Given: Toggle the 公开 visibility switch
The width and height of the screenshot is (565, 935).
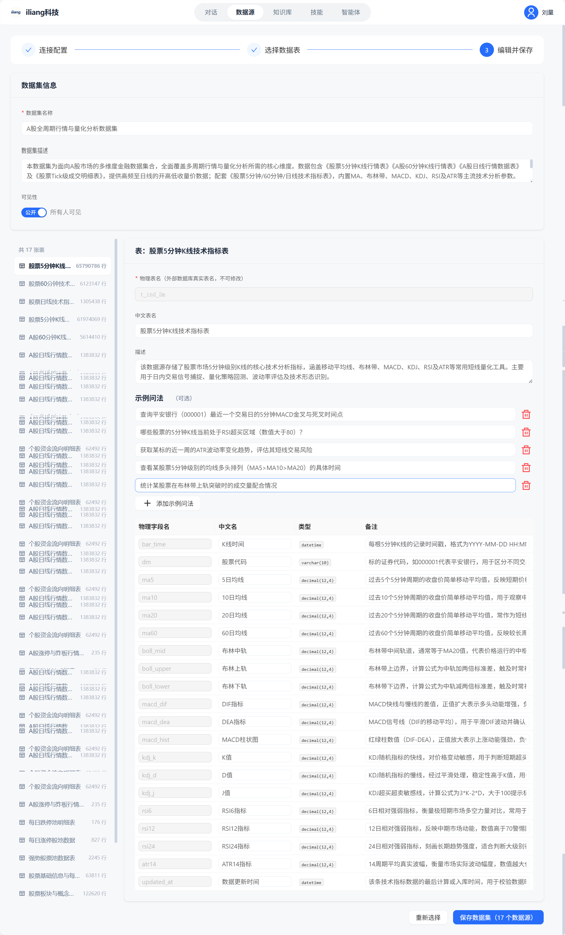Looking at the screenshot, I should click(x=34, y=212).
